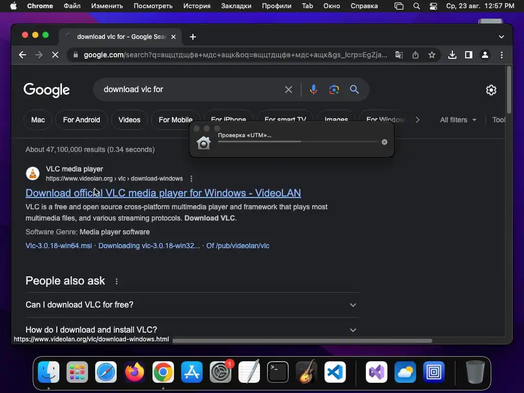The height and width of the screenshot is (393, 524).
Task: Search by image with Google Lens
Action: point(334,90)
